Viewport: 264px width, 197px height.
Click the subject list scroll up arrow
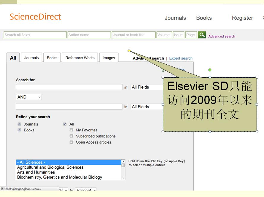tap(123, 161)
